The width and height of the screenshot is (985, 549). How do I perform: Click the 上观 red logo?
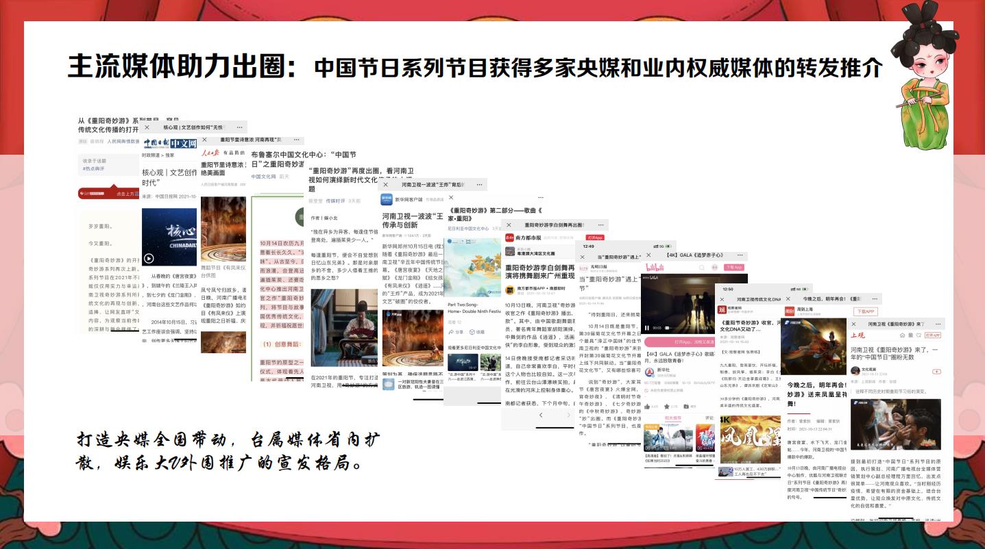[858, 335]
